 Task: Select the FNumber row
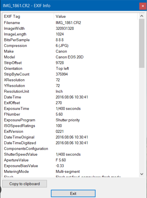point(70,114)
